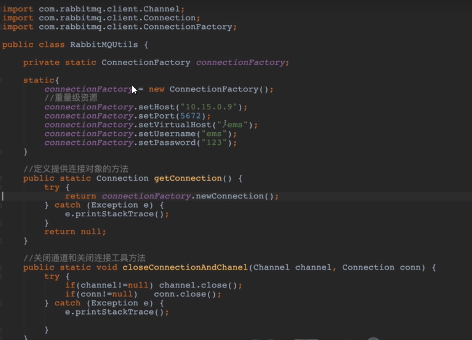472x340 pixels.
Task: Click the virtual host string "/ems"
Action: click(232, 125)
